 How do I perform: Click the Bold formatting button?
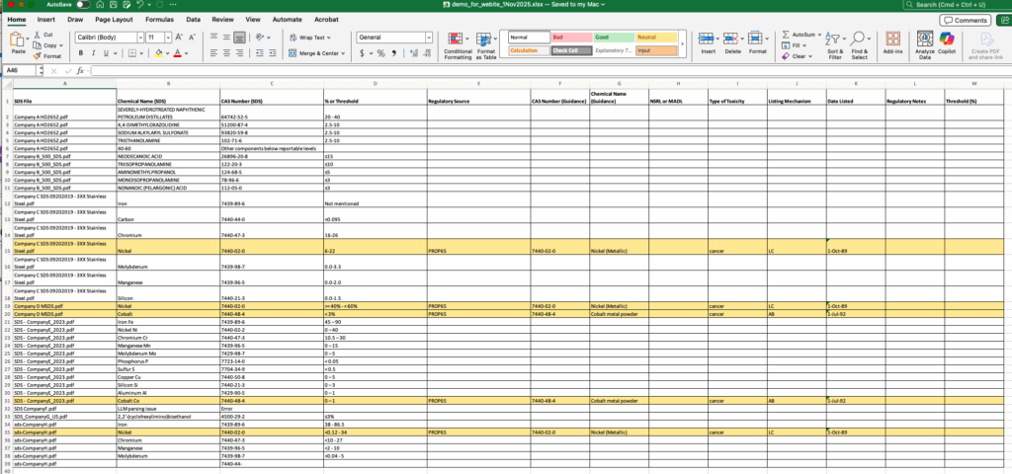(80, 52)
